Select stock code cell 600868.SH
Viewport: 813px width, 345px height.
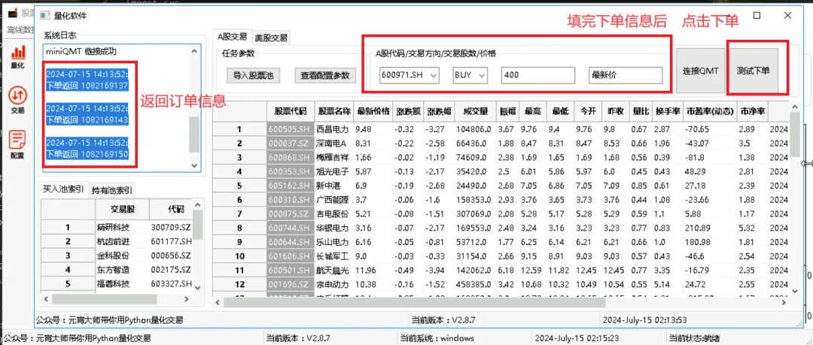coord(291,157)
